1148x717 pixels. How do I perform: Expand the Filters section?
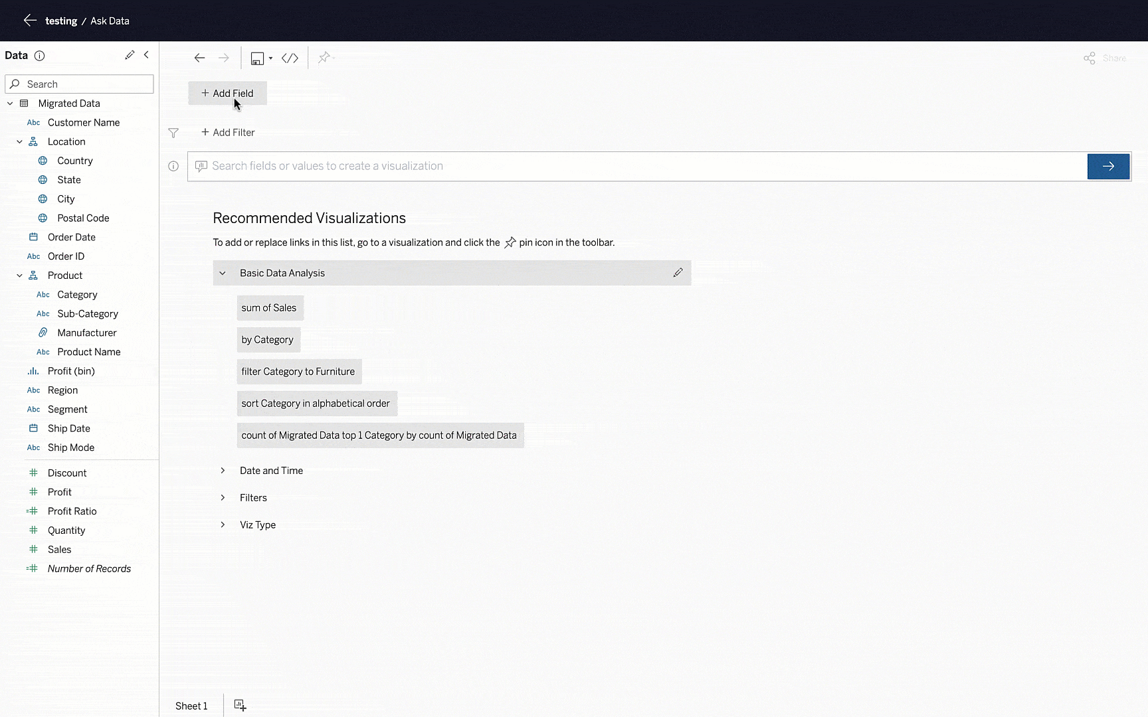coord(223,498)
